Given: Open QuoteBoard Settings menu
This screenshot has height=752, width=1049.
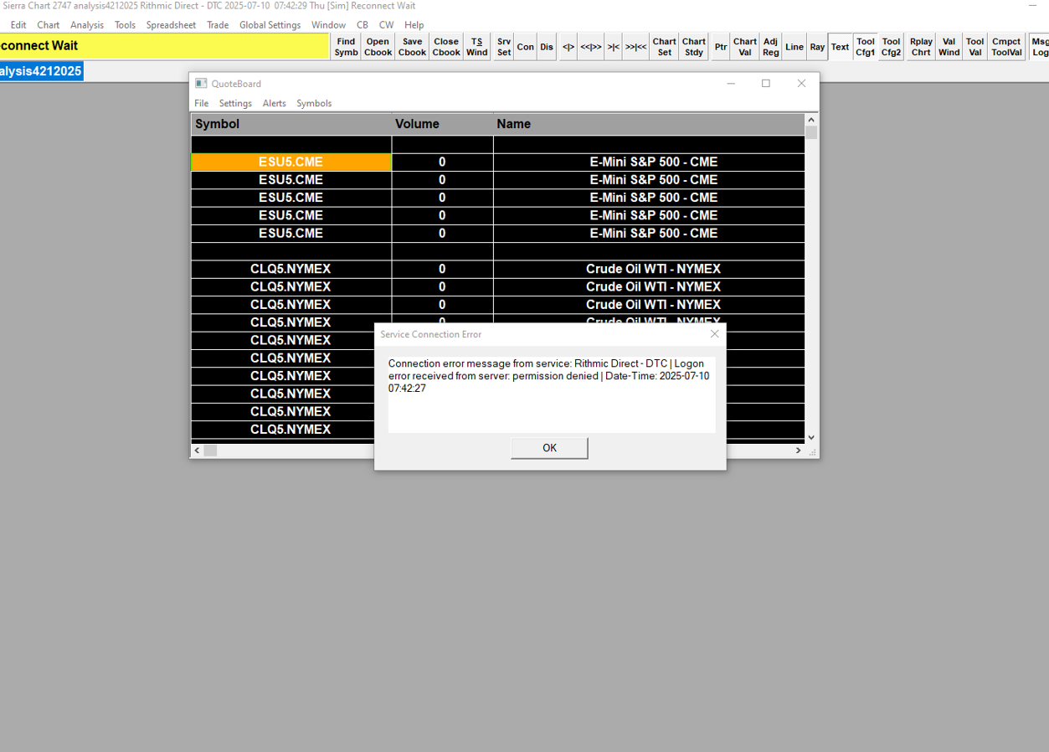Looking at the screenshot, I should [x=235, y=103].
